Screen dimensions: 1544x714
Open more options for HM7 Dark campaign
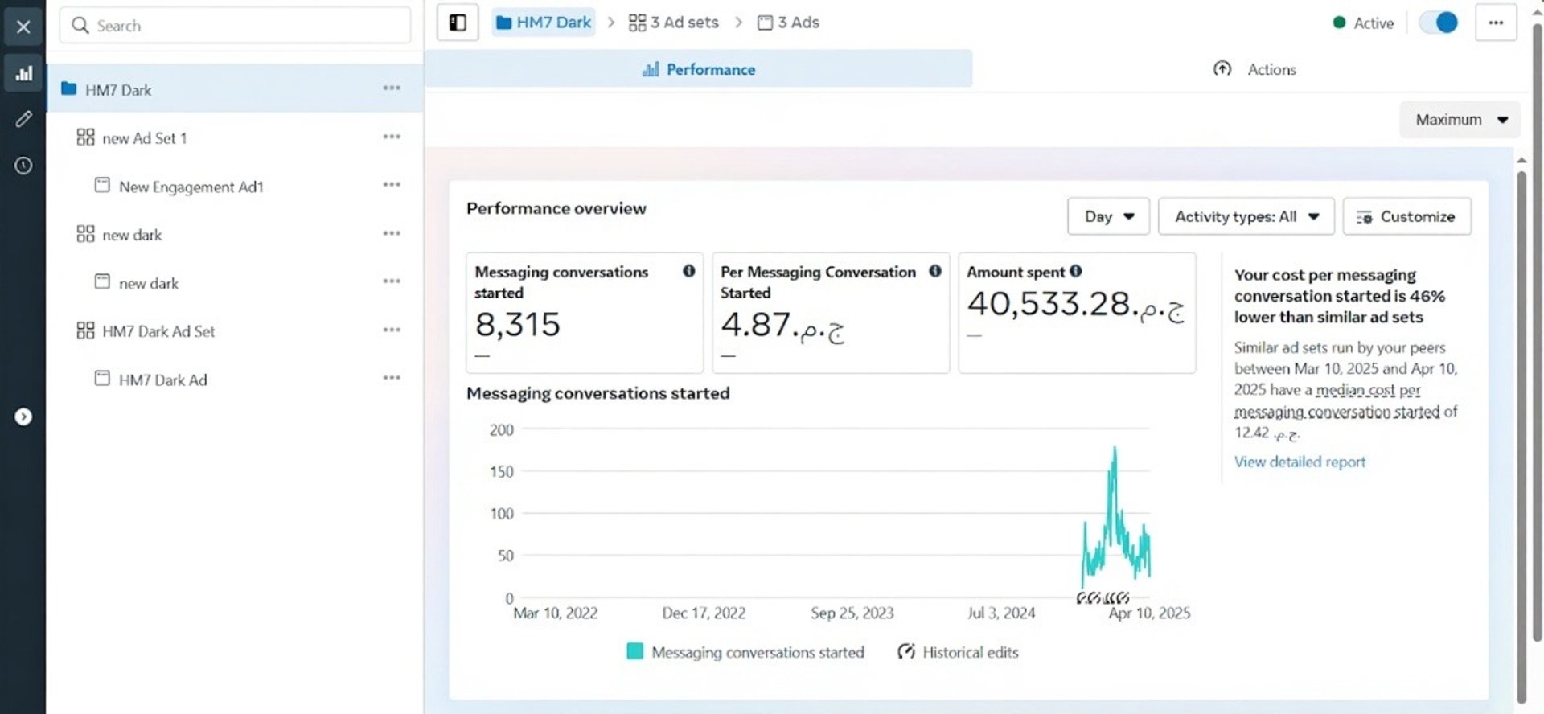(392, 88)
